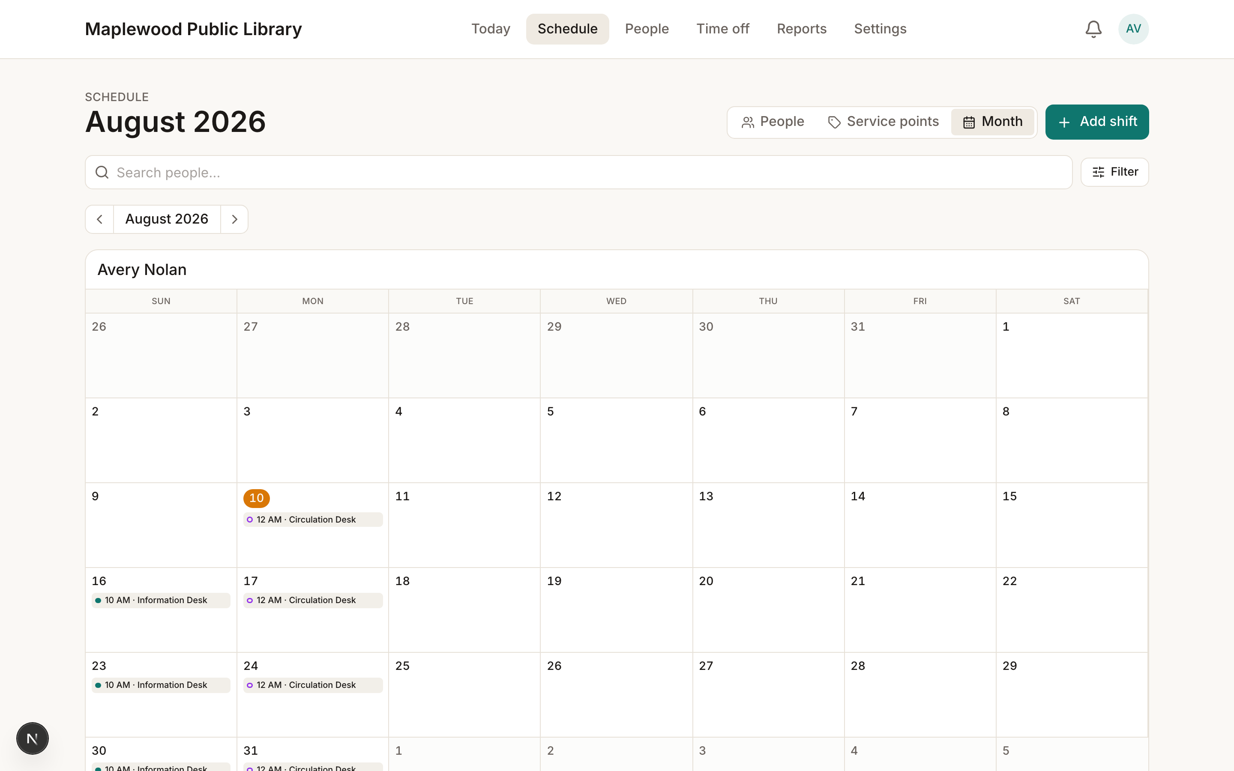
Task: Select the Schedule tab
Action: (x=567, y=29)
